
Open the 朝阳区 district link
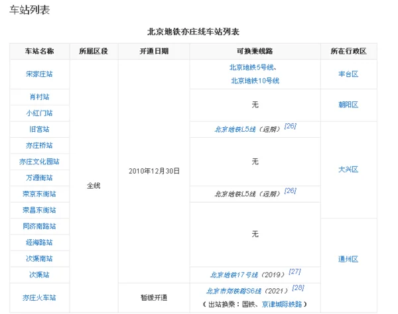tap(348, 105)
